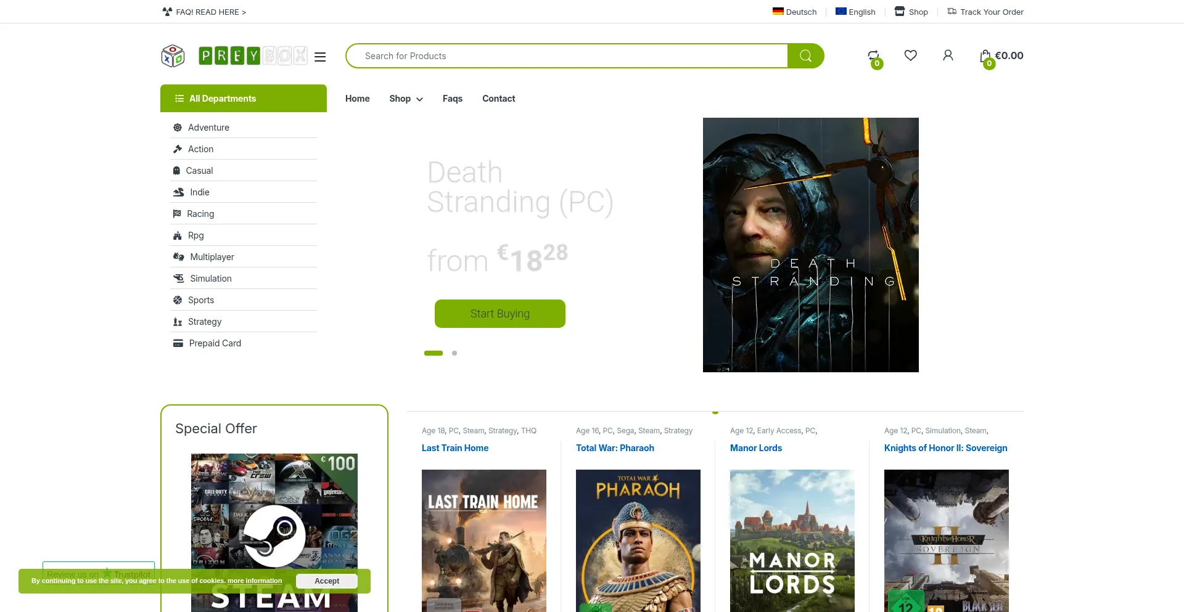This screenshot has width=1184, height=612.
Task: Open the Faqs menu item
Action: tap(453, 99)
